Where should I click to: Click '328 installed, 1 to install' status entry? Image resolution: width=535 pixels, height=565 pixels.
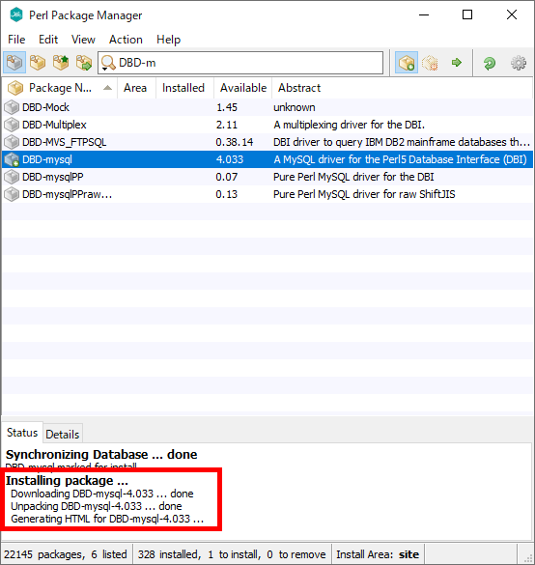[x=232, y=553]
